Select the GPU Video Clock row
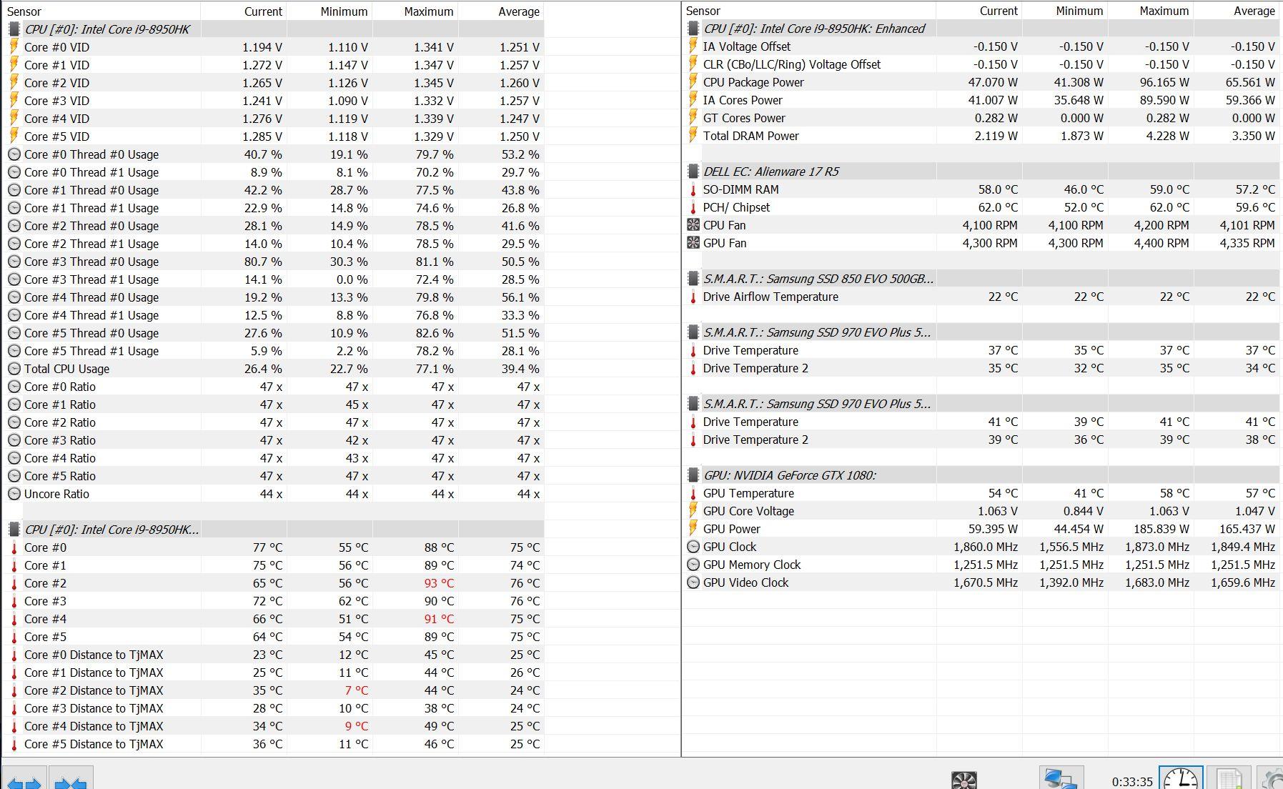Image resolution: width=1283 pixels, height=789 pixels. click(981, 582)
